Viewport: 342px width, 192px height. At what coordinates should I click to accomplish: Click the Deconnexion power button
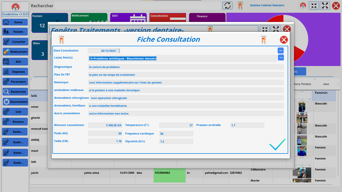click(x=15, y=102)
